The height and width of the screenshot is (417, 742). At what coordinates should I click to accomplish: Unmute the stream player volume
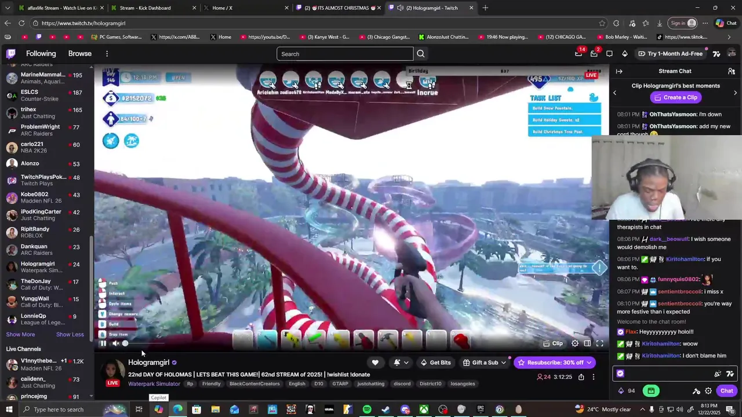coord(115,343)
